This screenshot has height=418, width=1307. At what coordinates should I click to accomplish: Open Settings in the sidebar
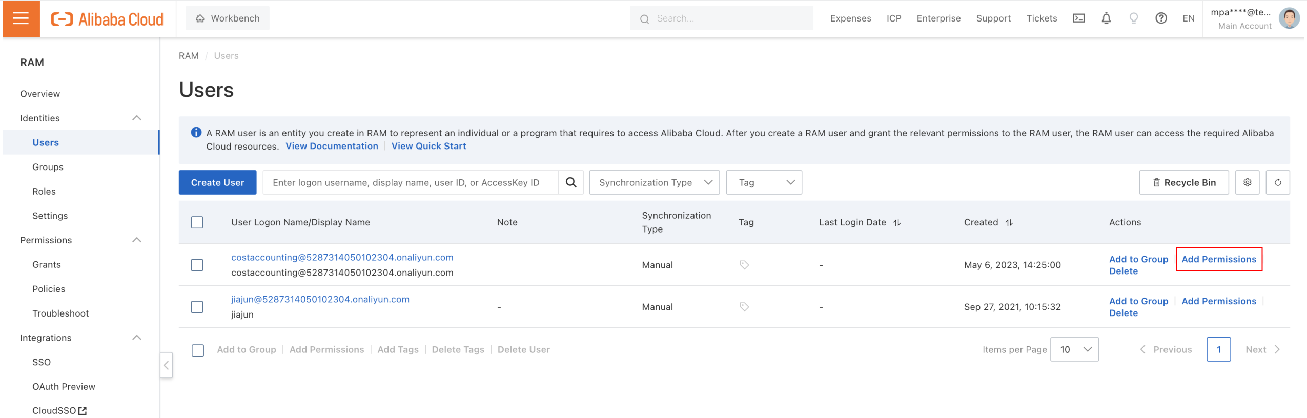[50, 216]
